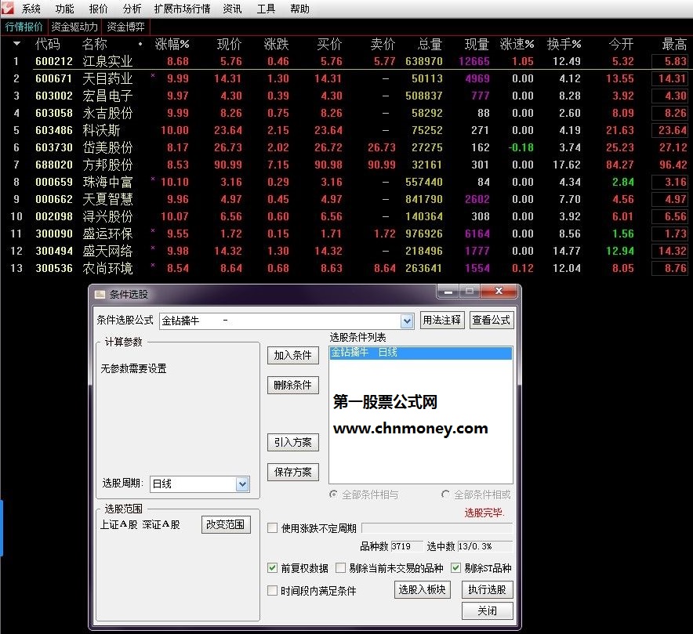Open the 功能 menu

[x=64, y=9]
